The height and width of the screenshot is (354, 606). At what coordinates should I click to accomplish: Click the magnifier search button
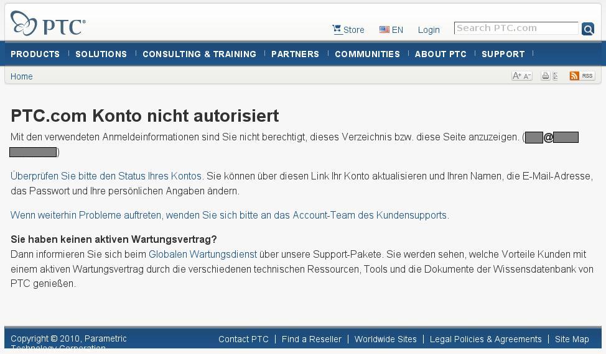[x=588, y=29]
